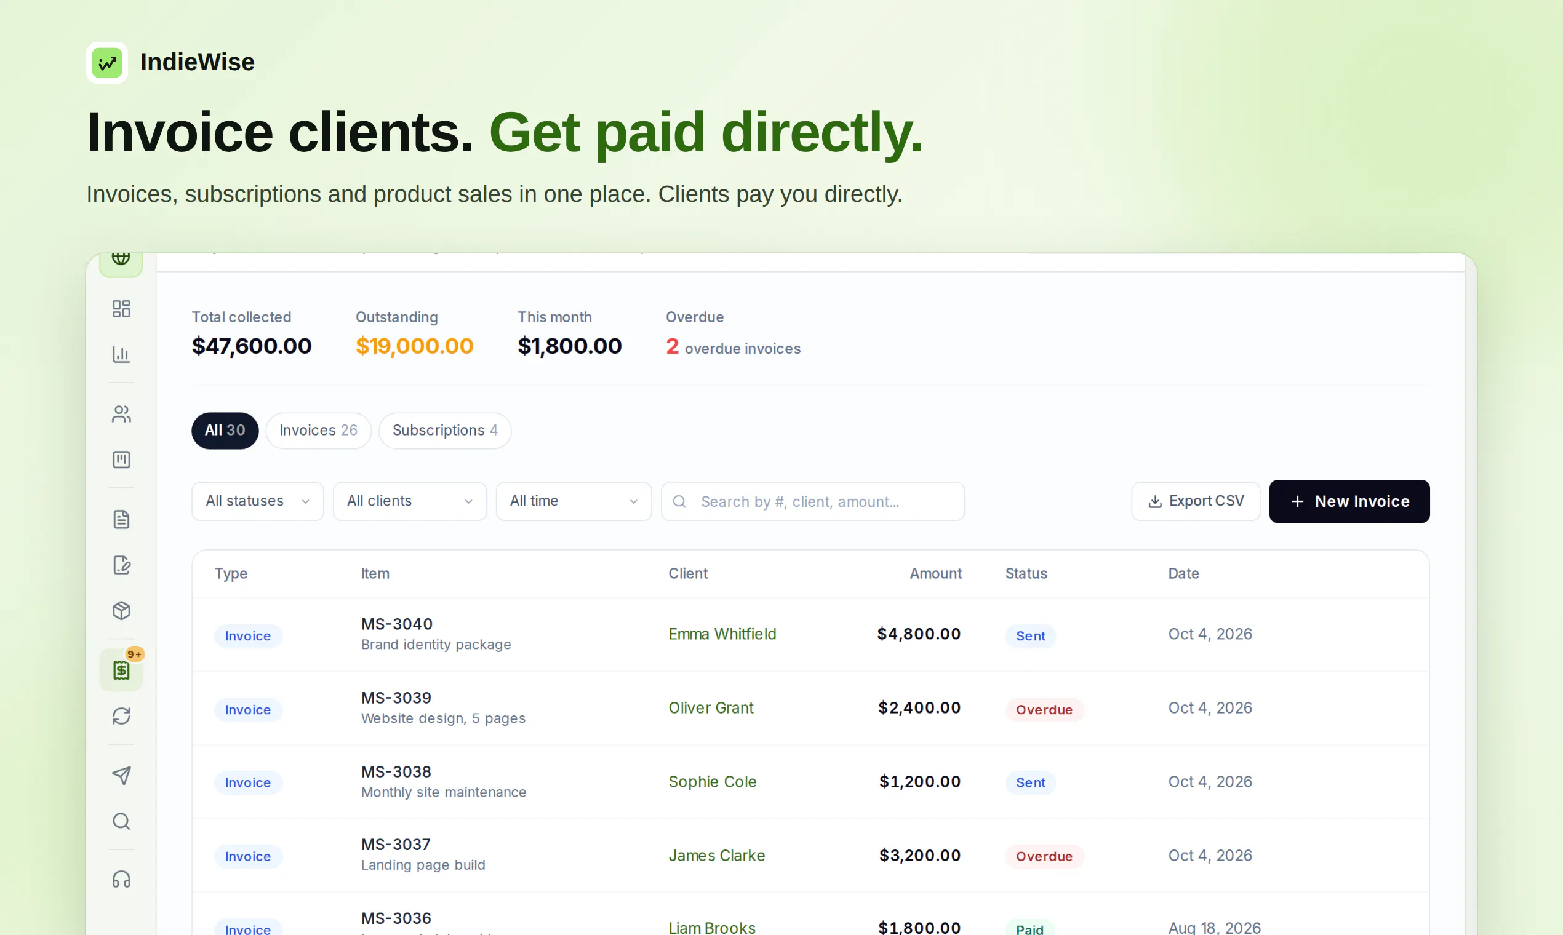
Task: Expand the All statuses dropdown
Action: pyautogui.click(x=258, y=501)
